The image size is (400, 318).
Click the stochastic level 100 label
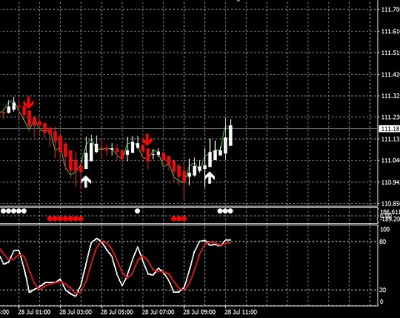click(x=385, y=229)
